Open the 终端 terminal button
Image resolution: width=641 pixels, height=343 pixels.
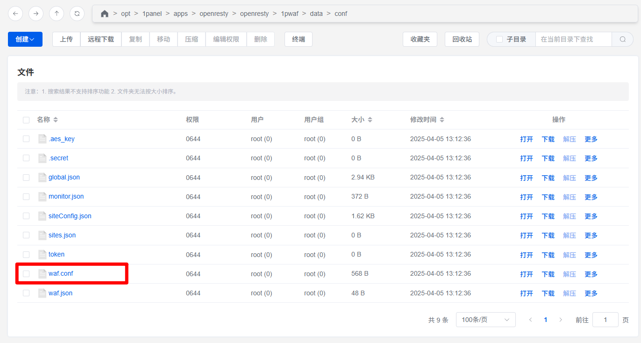click(299, 39)
